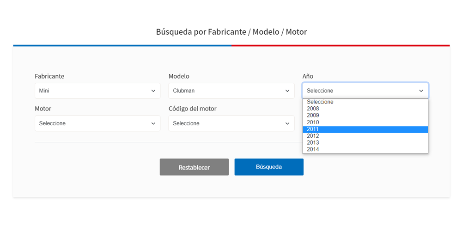The image size is (462, 231).
Task: Select year 2008 from list
Action: pyautogui.click(x=365, y=109)
